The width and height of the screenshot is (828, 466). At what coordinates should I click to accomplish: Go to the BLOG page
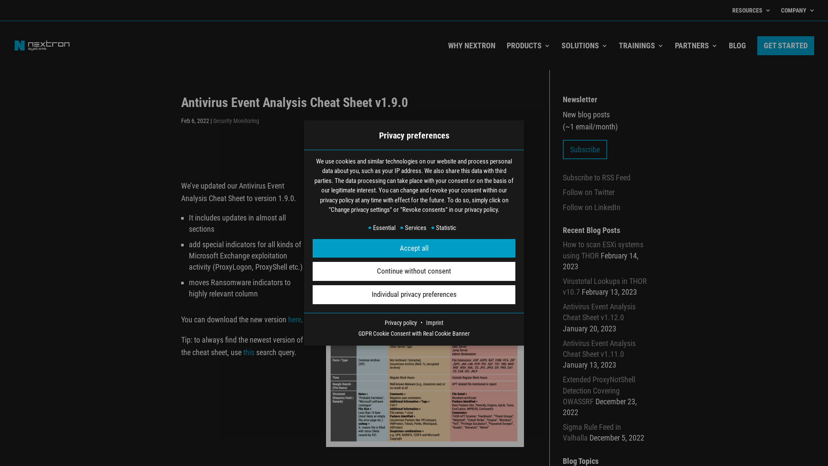(x=737, y=46)
